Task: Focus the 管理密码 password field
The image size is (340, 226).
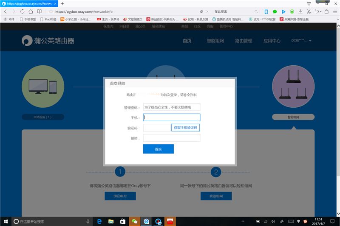Action: [x=172, y=107]
